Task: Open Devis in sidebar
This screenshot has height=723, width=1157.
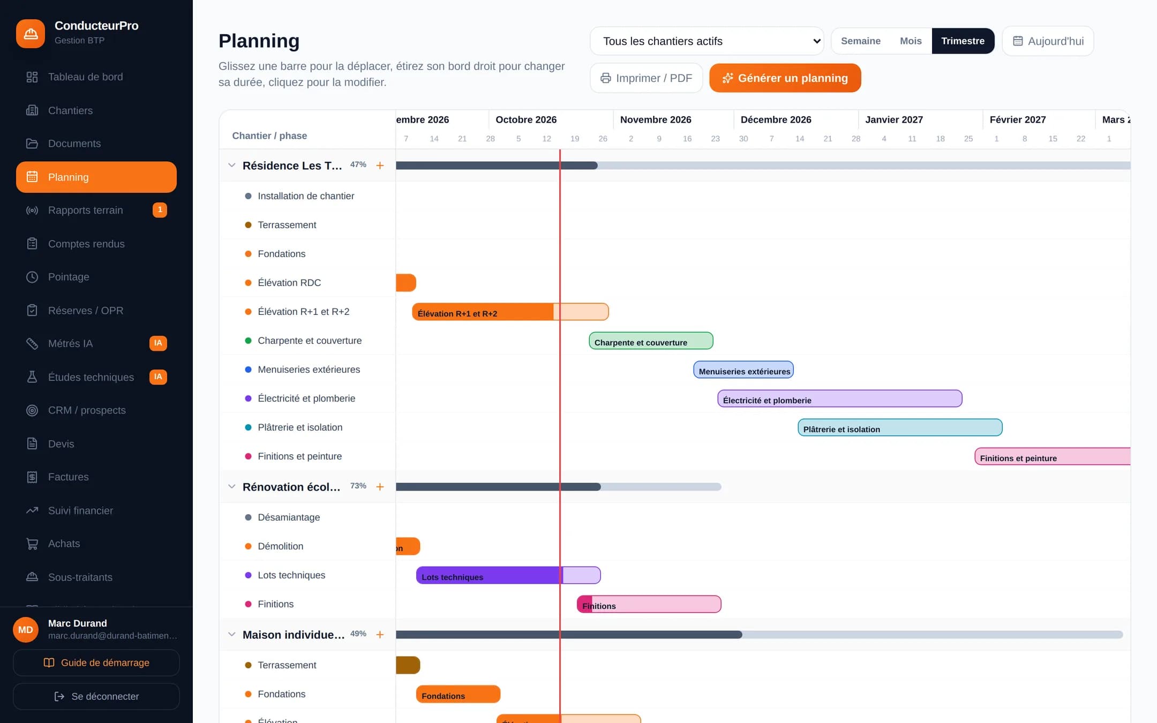Action: pos(96,444)
